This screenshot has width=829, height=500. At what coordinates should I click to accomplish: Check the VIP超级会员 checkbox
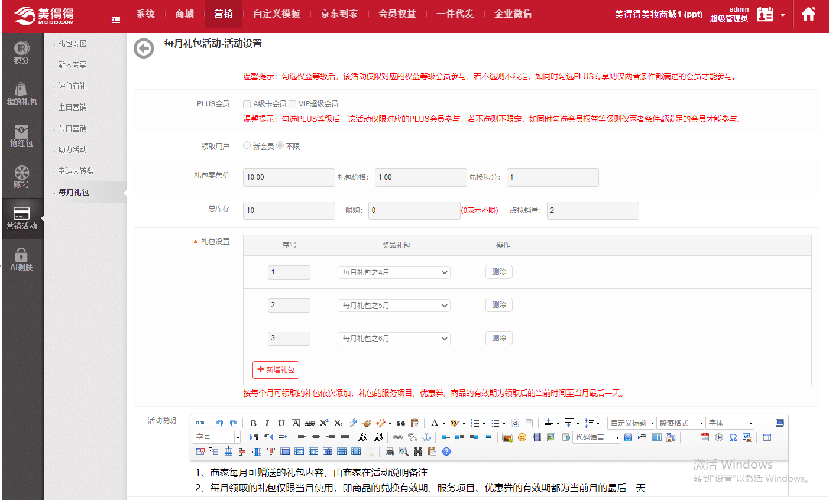292,104
